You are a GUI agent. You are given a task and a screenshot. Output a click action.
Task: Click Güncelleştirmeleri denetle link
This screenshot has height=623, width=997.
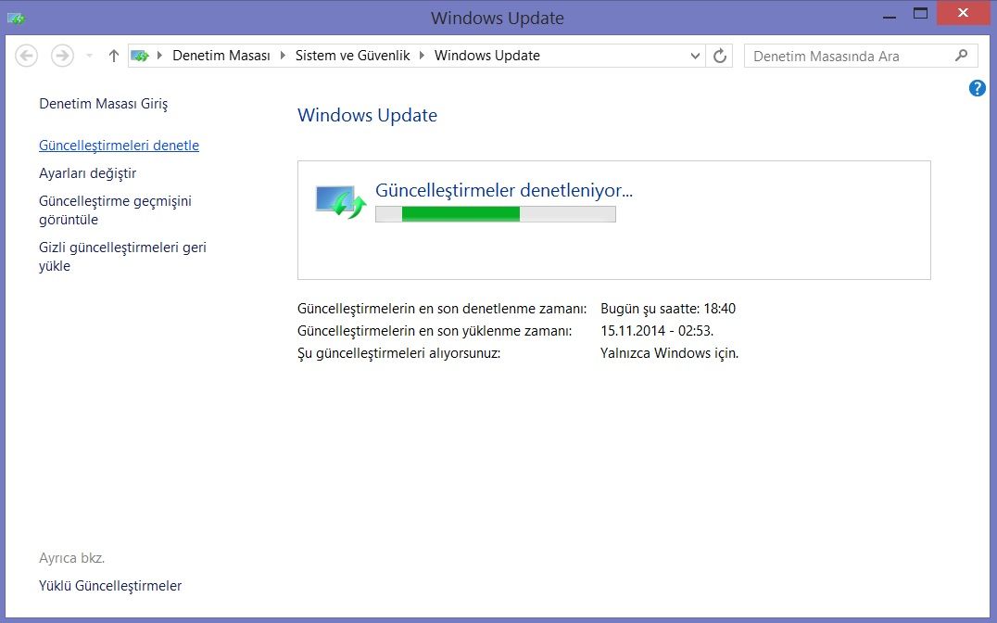(x=119, y=146)
